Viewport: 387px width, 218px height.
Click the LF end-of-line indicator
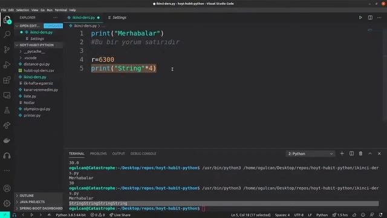310,215
